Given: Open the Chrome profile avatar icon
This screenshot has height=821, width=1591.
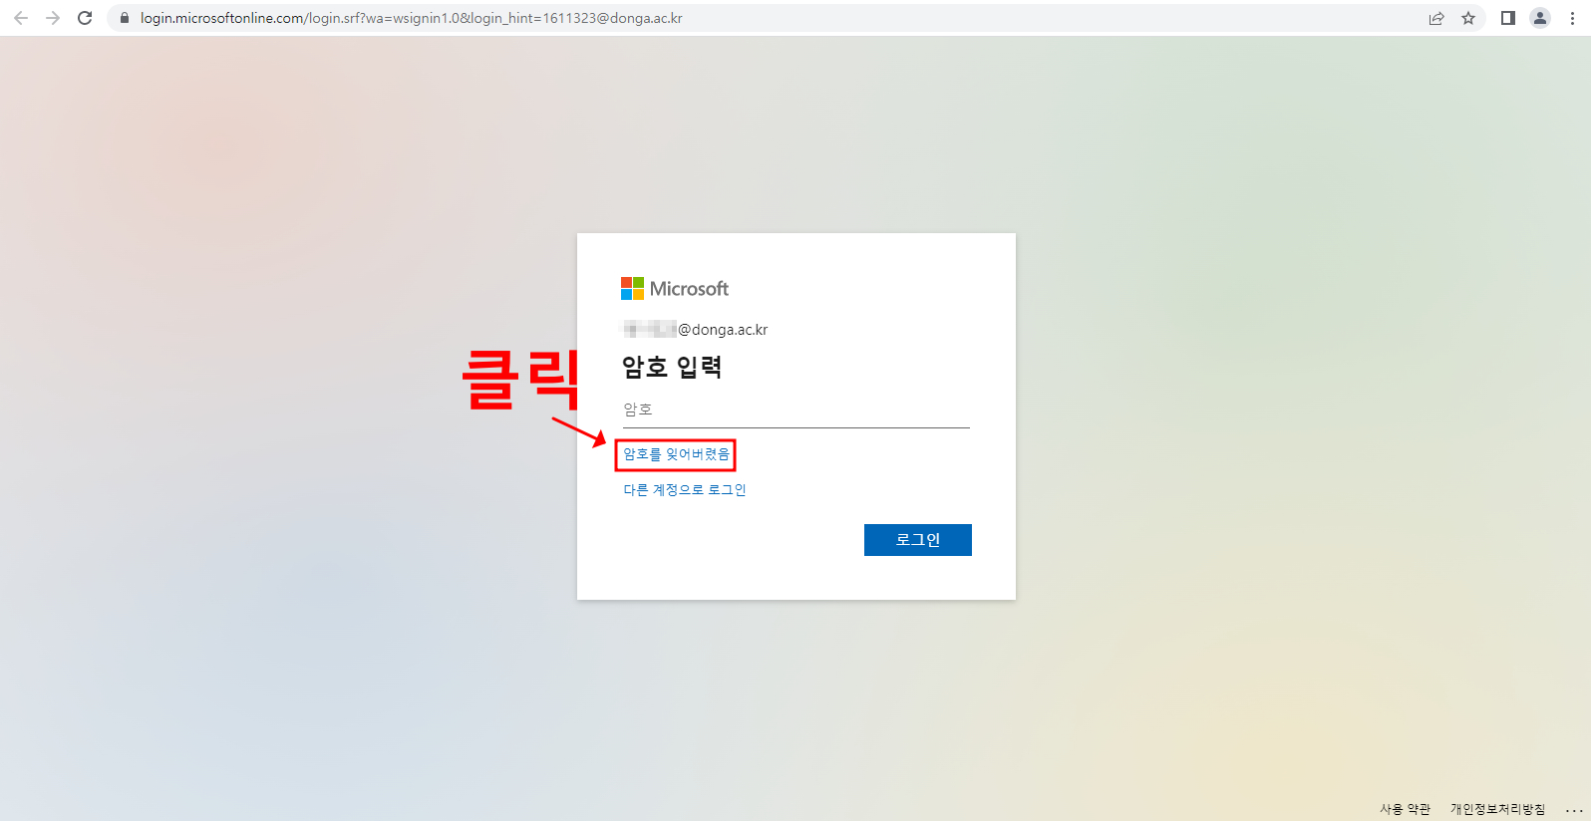Looking at the screenshot, I should pyautogui.click(x=1540, y=18).
